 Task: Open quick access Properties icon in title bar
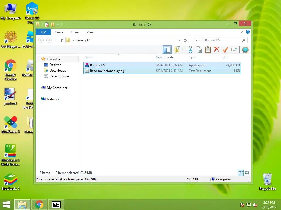(47, 24)
